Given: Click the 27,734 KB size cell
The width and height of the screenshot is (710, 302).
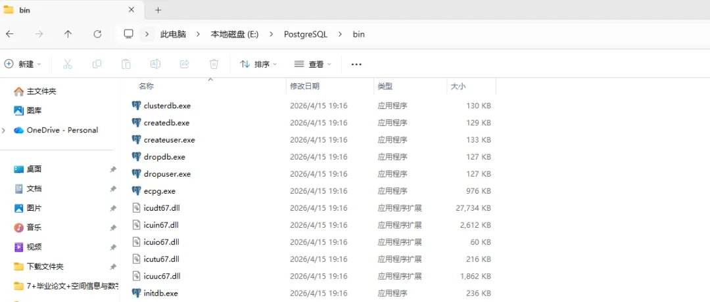Looking at the screenshot, I should point(473,208).
